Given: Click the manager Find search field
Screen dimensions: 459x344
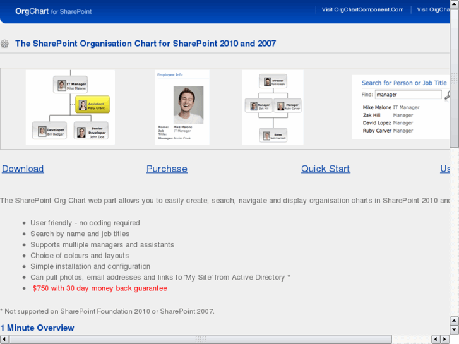Looking at the screenshot, I should point(408,95).
